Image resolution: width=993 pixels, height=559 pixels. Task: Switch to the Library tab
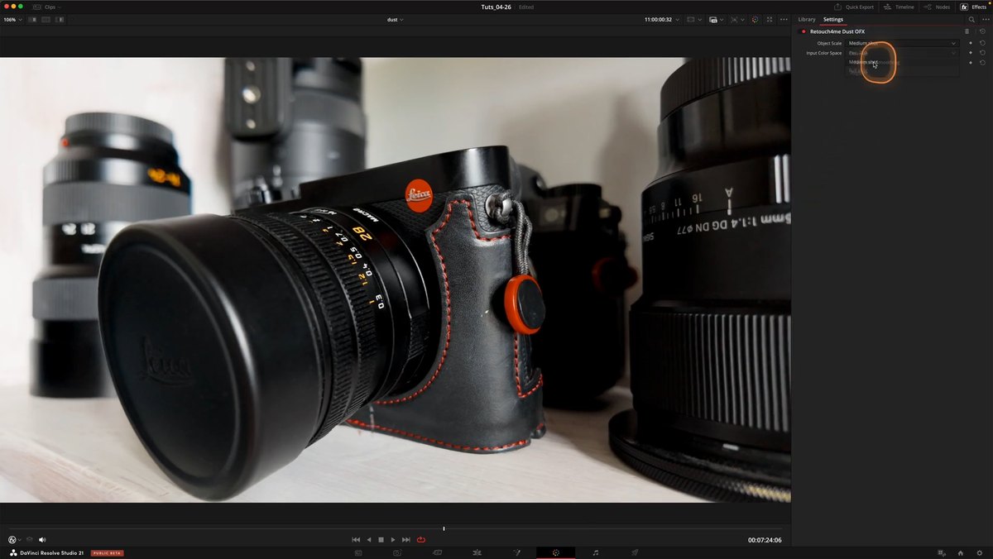(806, 19)
